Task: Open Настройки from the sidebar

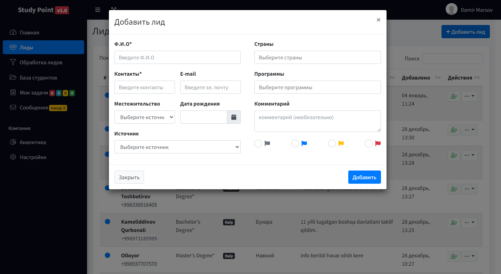Action: pyautogui.click(x=33, y=157)
